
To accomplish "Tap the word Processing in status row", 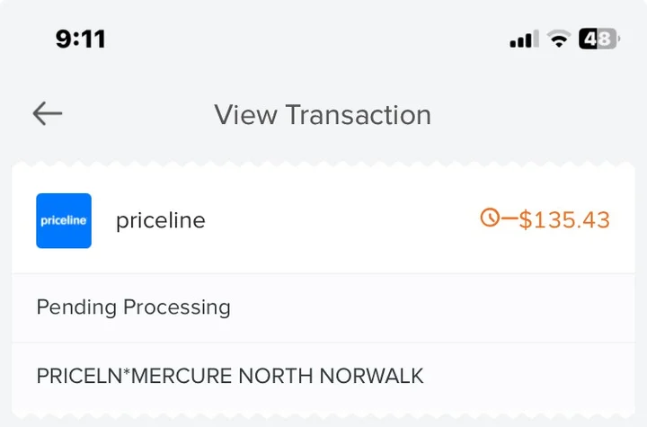I will 177,308.
